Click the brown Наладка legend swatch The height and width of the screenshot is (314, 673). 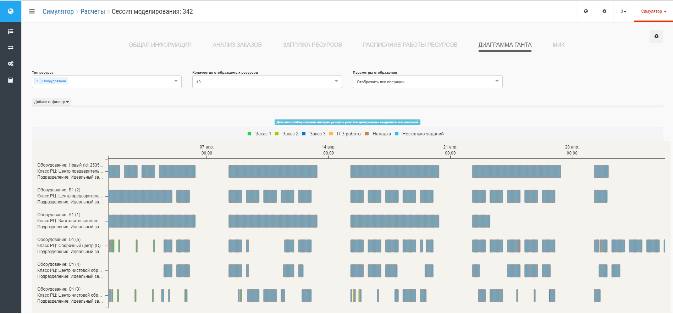(x=367, y=134)
